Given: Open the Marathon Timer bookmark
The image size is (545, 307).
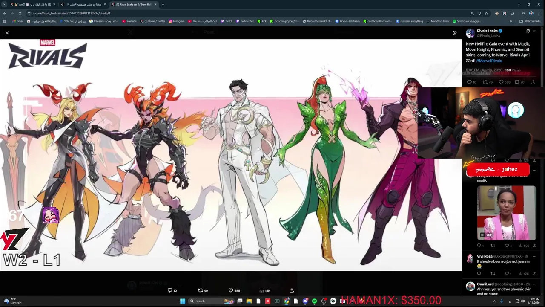Looking at the screenshot, I should (438, 21).
